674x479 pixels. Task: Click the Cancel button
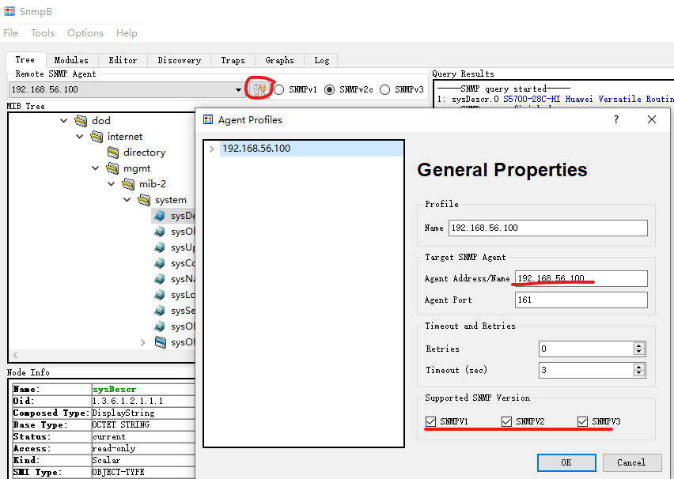tap(631, 462)
